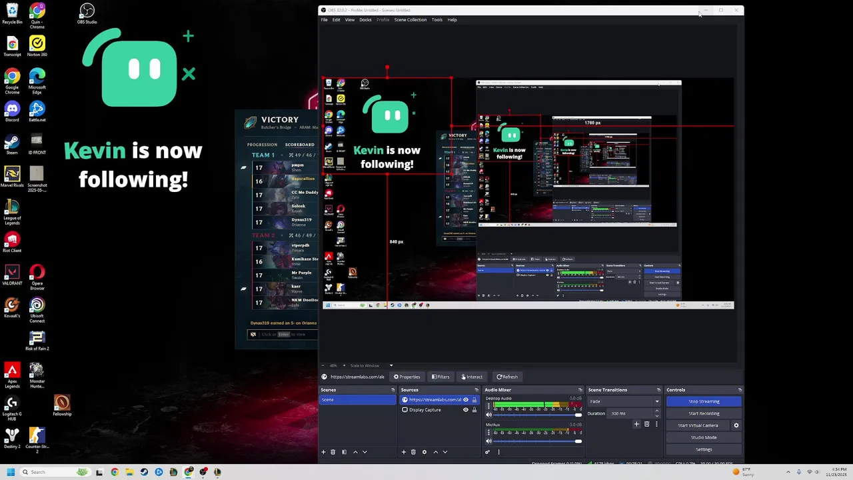
Task: Pop out the Scenes dock
Action: point(393,390)
